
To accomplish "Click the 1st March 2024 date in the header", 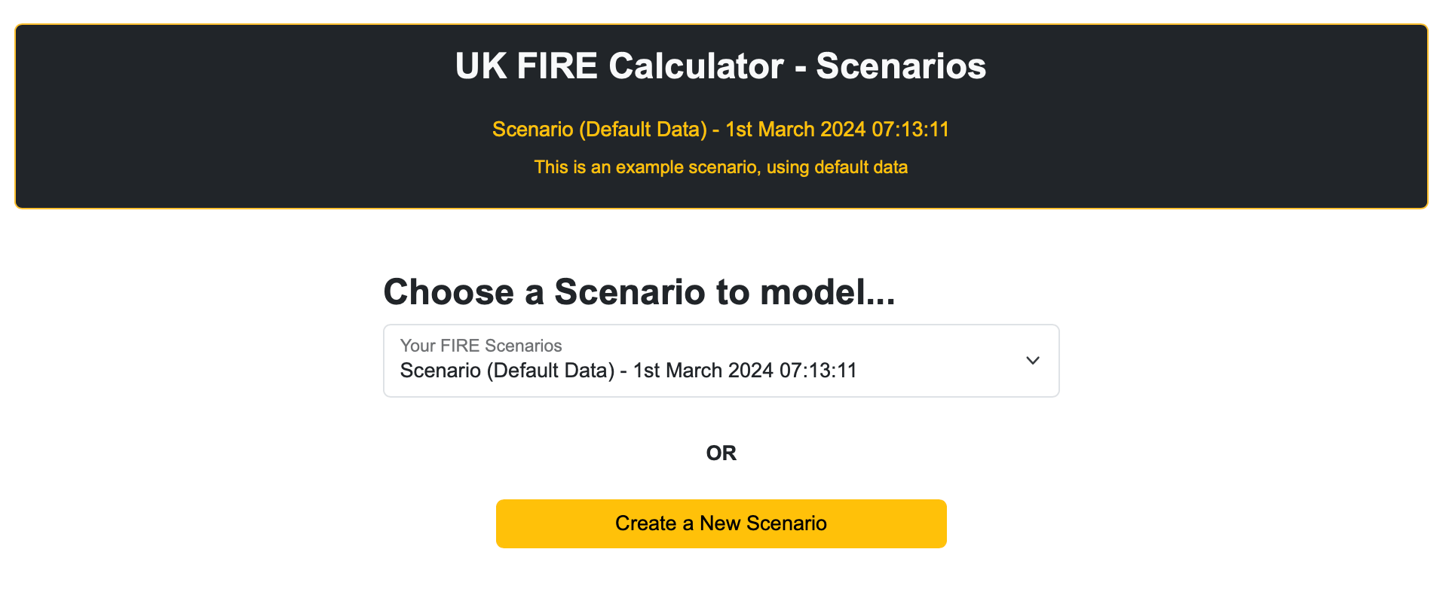I will pyautogui.click(x=795, y=130).
